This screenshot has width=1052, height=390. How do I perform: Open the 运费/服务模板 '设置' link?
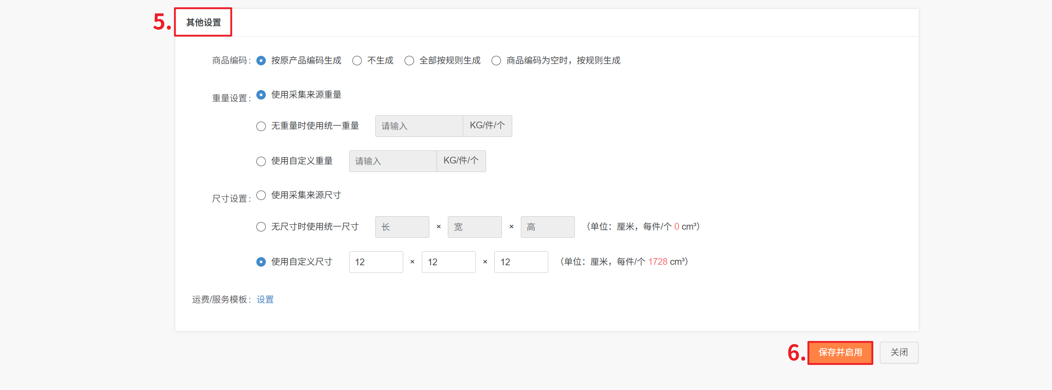(265, 299)
